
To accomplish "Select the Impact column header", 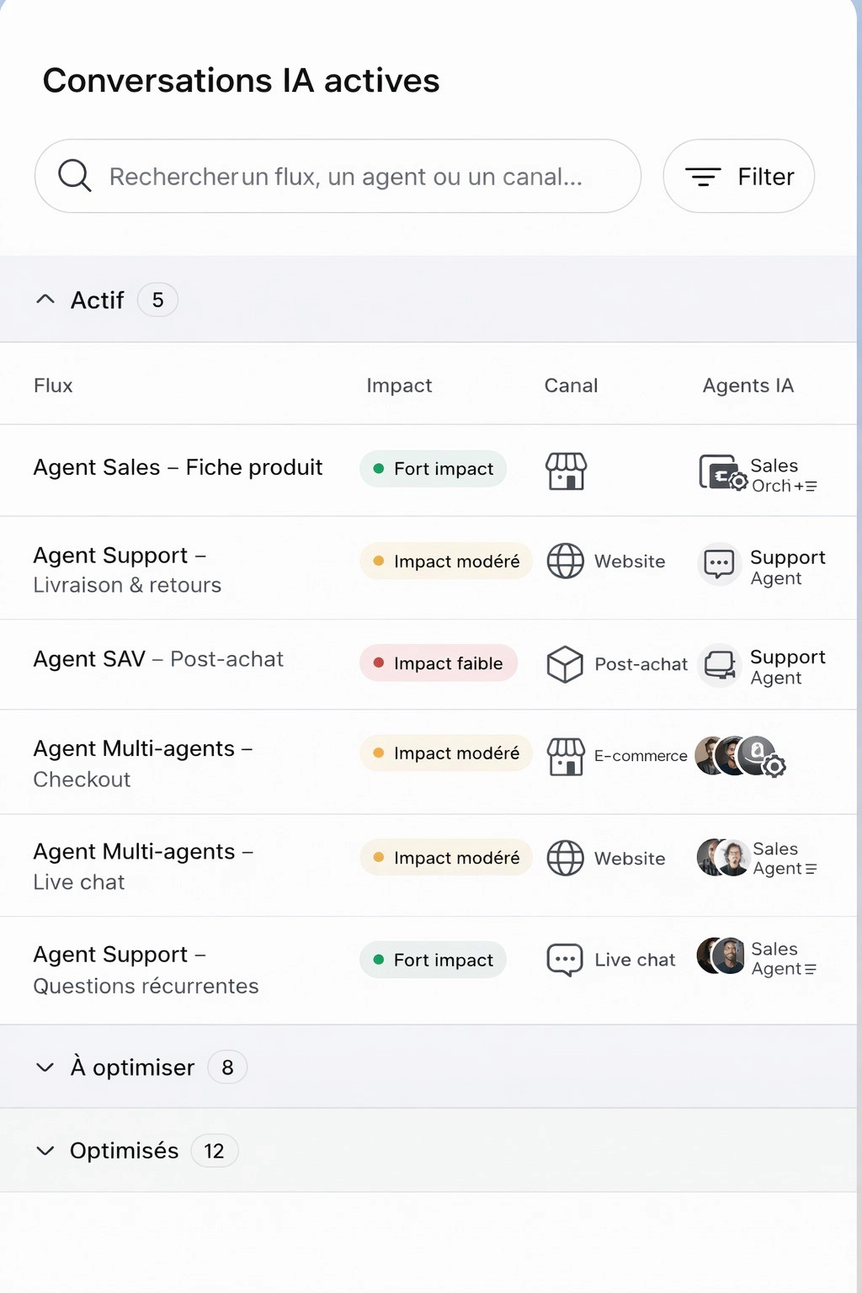I will coord(399,385).
